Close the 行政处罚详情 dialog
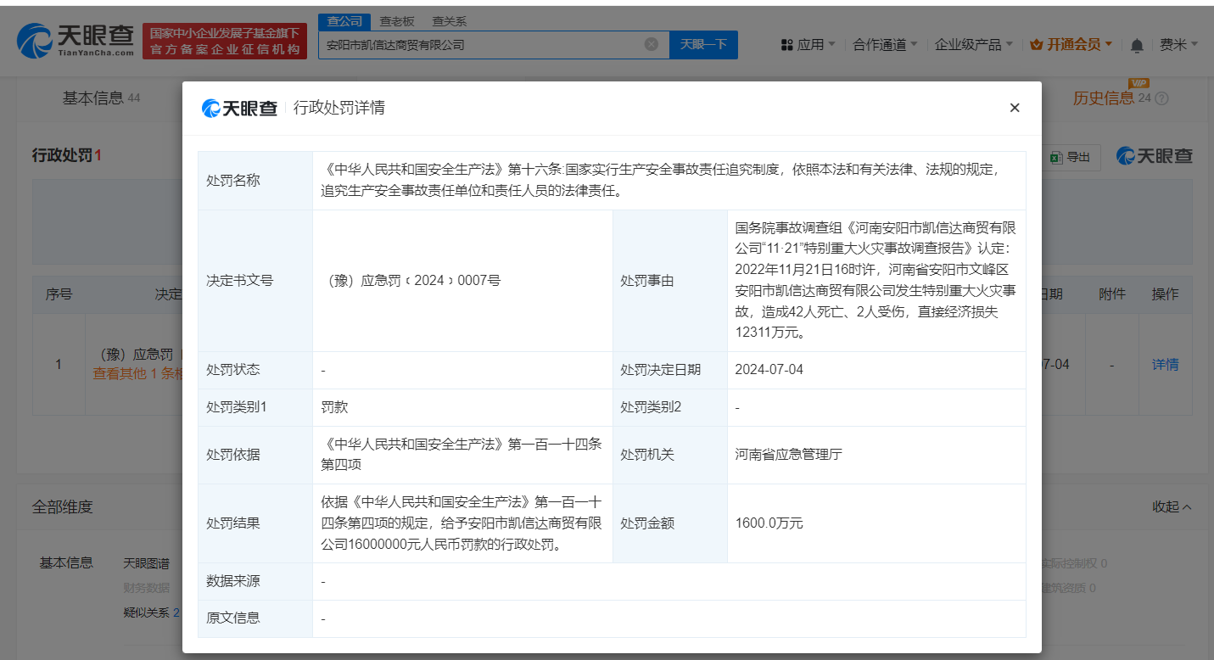Screen dimensions: 1214x660 [1014, 108]
